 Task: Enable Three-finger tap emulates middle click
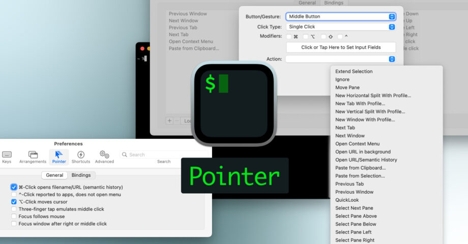pos(14,209)
